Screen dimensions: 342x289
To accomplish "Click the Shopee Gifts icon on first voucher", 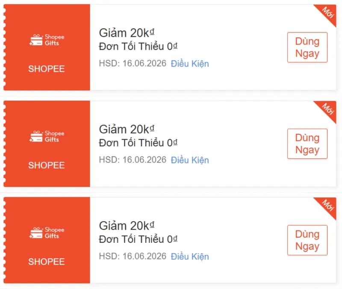I will click(46, 40).
